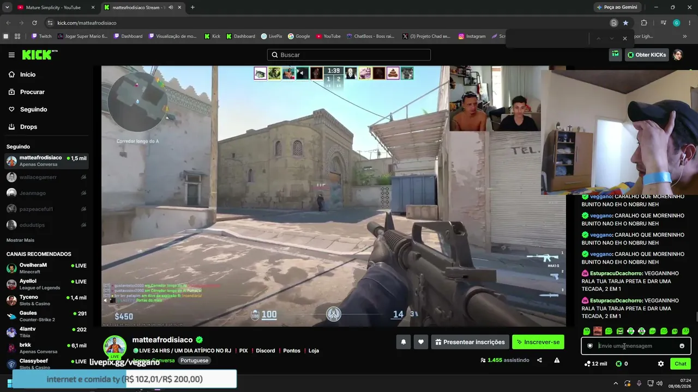698x392 pixels.
Task: Click the Pontos link under stream title
Action: [x=292, y=351]
